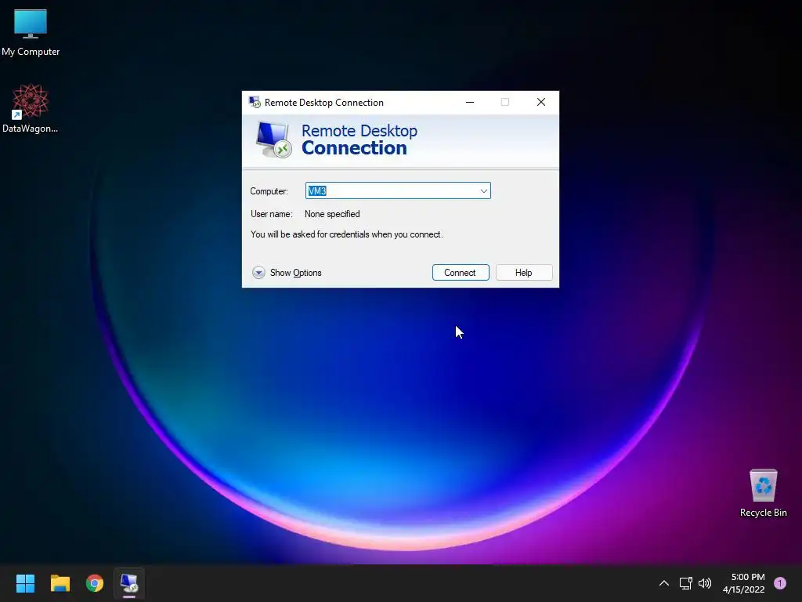Open the clock showing 5:00 PM
The height and width of the screenshot is (602, 802).
tap(744, 583)
